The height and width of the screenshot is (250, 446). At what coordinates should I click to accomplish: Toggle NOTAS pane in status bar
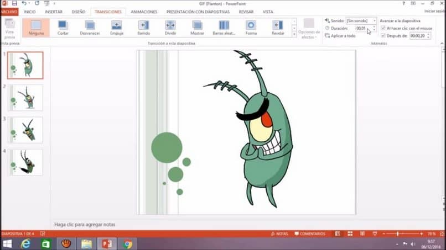click(x=279, y=233)
